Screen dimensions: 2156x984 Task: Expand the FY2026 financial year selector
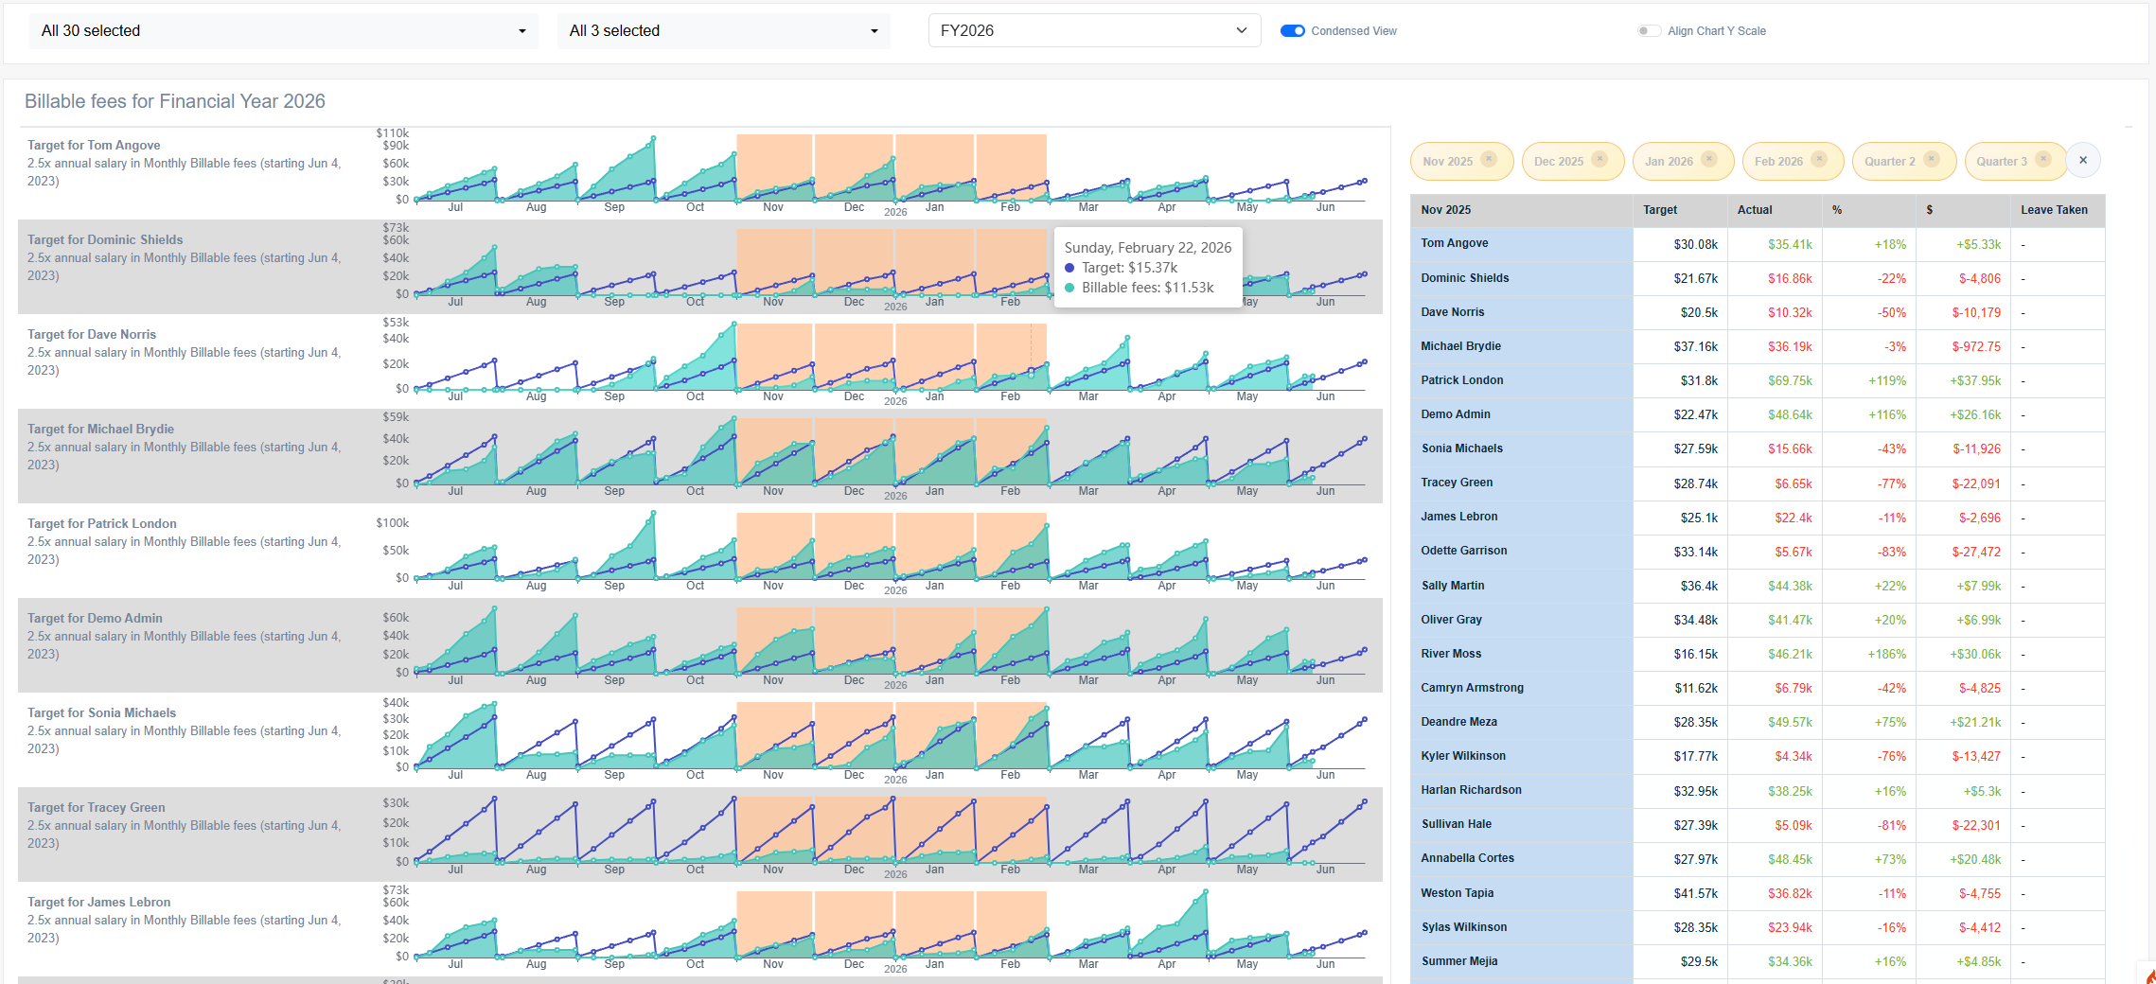click(x=1094, y=30)
